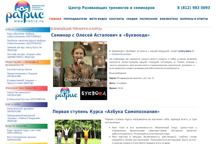Select the Медитация — легенды и возможности header
The width and height of the screenshot is (216, 144).
28,63
